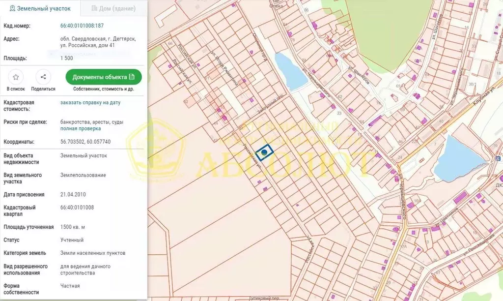Screen dimensions: 503x301
Task: Click the Клубная ул. street label on map
Action: pos(484,95)
